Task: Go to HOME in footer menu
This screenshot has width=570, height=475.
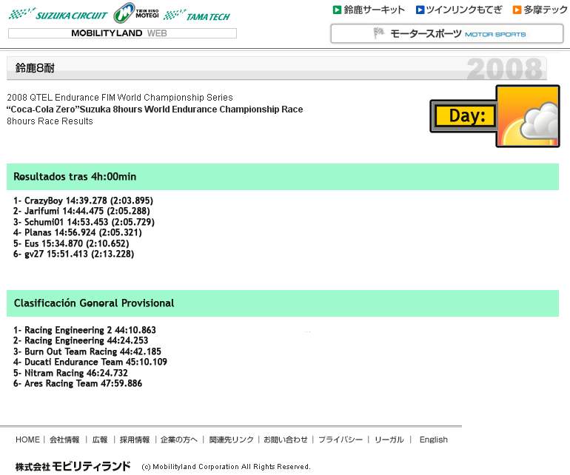Action: click(x=27, y=439)
